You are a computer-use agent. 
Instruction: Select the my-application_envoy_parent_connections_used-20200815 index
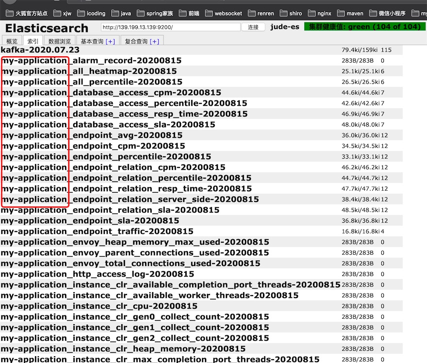click(135, 252)
